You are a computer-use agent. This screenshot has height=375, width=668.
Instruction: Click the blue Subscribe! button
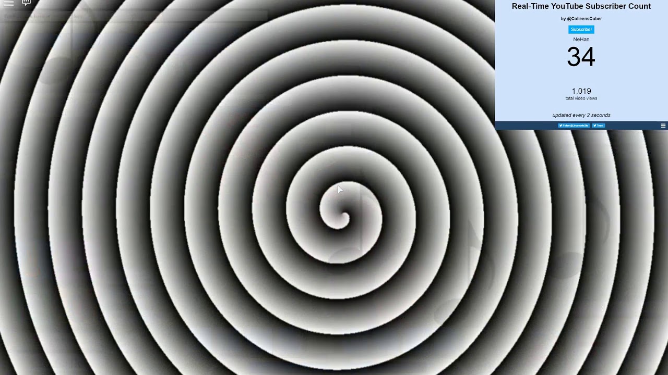pyautogui.click(x=581, y=30)
